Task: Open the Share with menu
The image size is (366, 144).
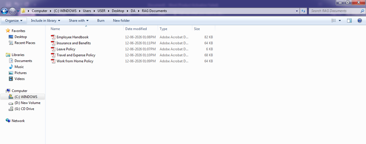Action: tap(79, 21)
